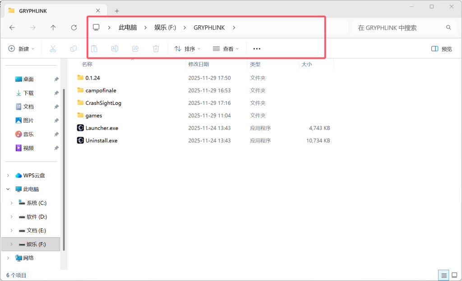Viewport: 462px width, 281px height.
Task: Share files with the share icon
Action: [135, 48]
